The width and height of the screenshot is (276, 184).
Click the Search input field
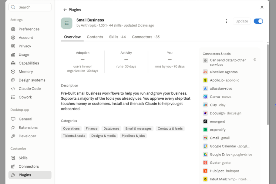tap(30, 7)
